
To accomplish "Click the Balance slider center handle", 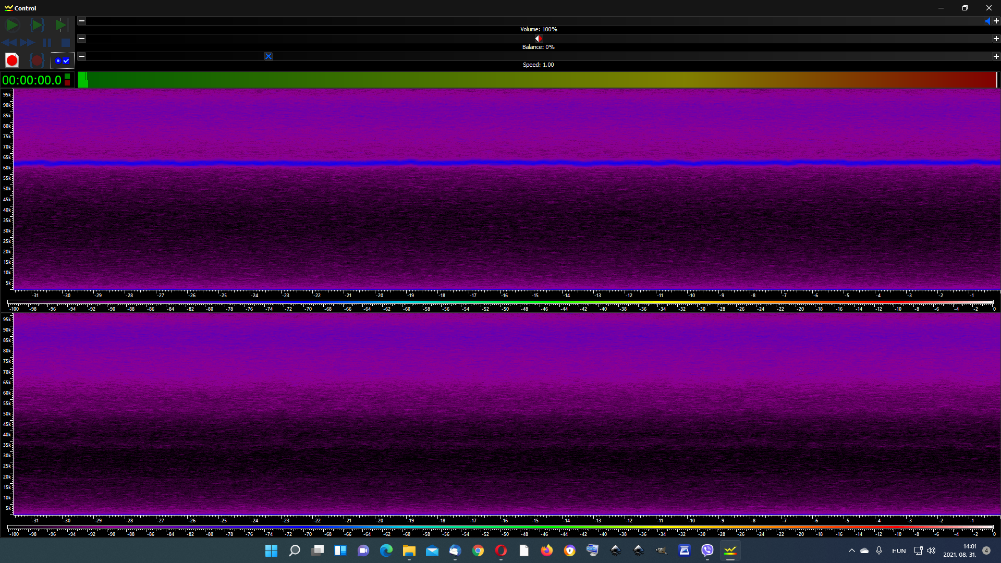I will (539, 39).
